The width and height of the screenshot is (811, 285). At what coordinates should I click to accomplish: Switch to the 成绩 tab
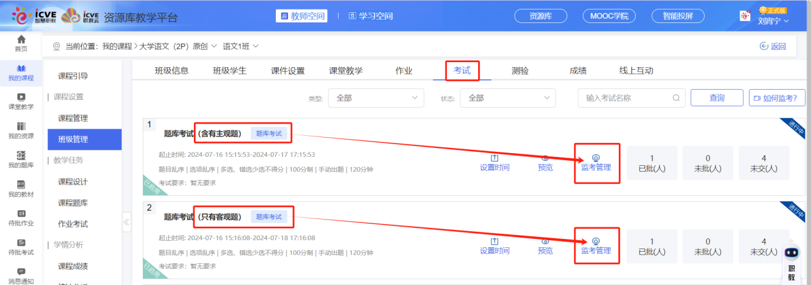(x=577, y=70)
